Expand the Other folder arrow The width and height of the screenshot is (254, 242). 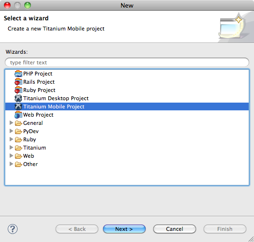(x=11, y=164)
